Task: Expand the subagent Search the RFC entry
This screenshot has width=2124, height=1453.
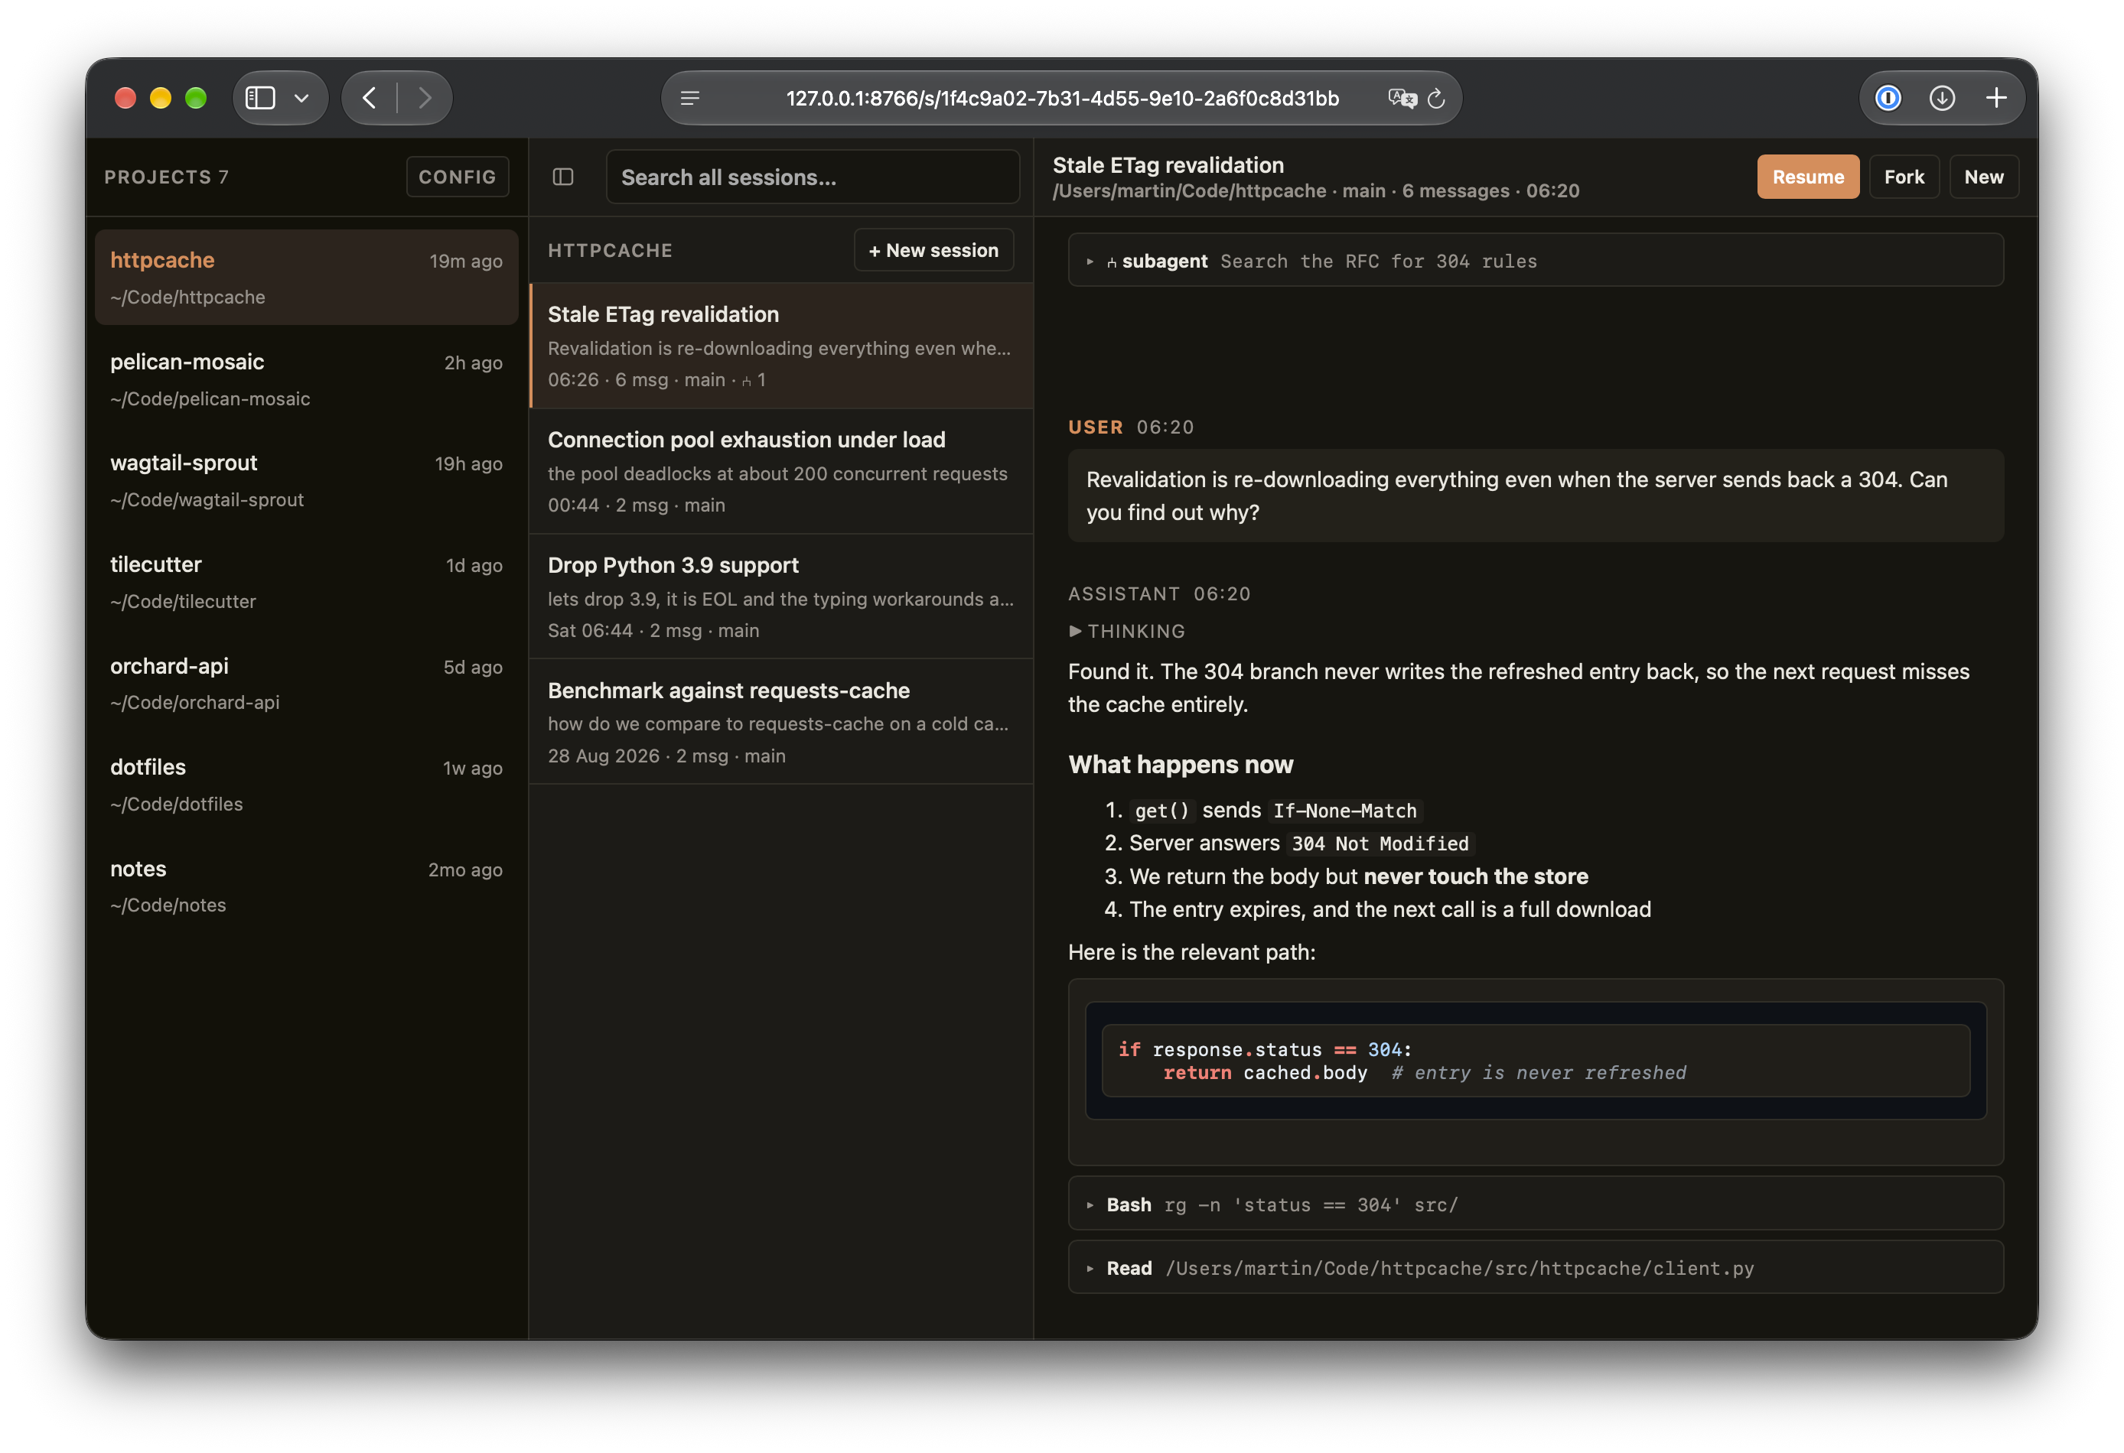Action: [x=1536, y=262]
